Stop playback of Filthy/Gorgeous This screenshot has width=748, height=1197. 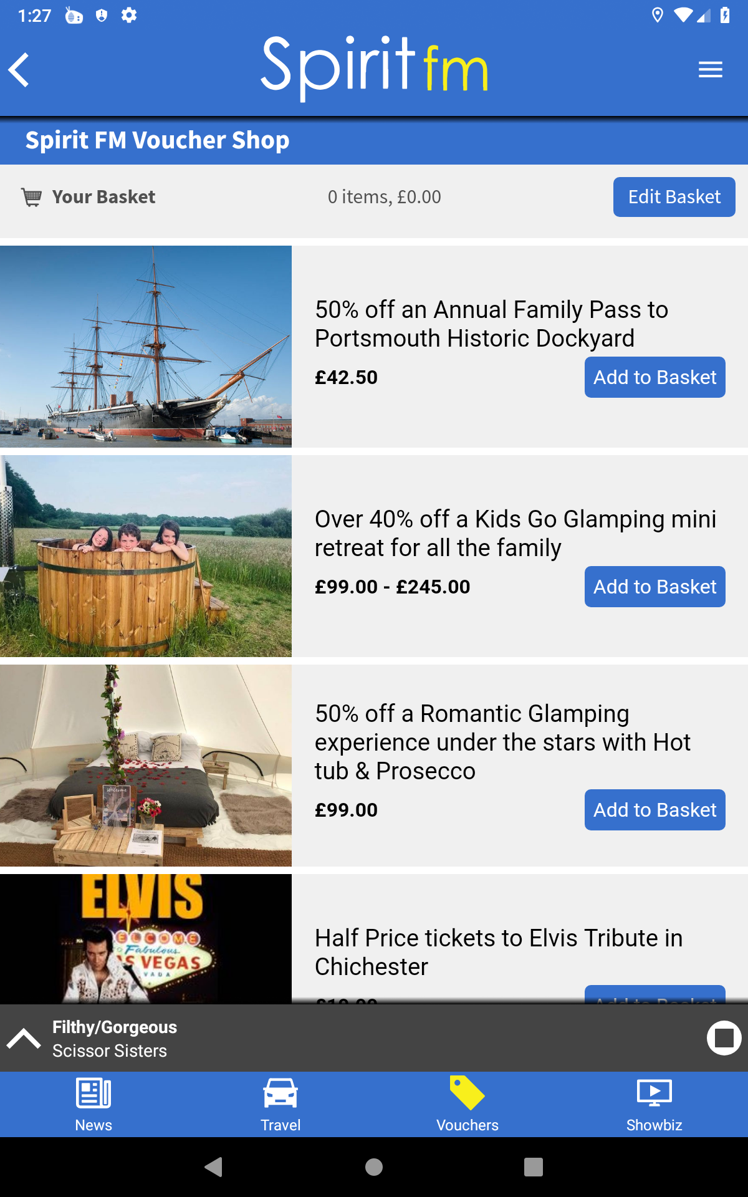tap(724, 1038)
